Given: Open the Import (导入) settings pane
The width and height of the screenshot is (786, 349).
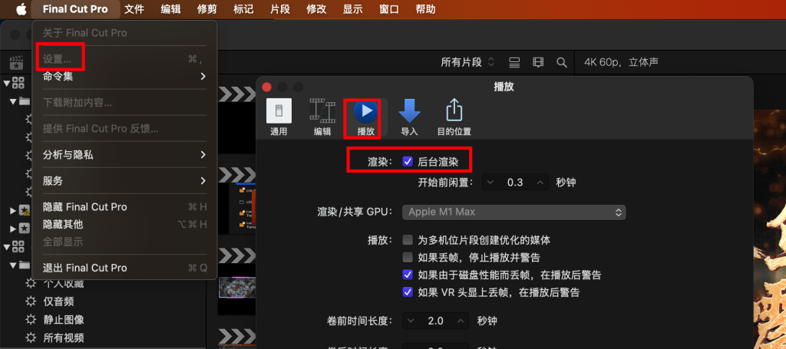Looking at the screenshot, I should tap(409, 118).
